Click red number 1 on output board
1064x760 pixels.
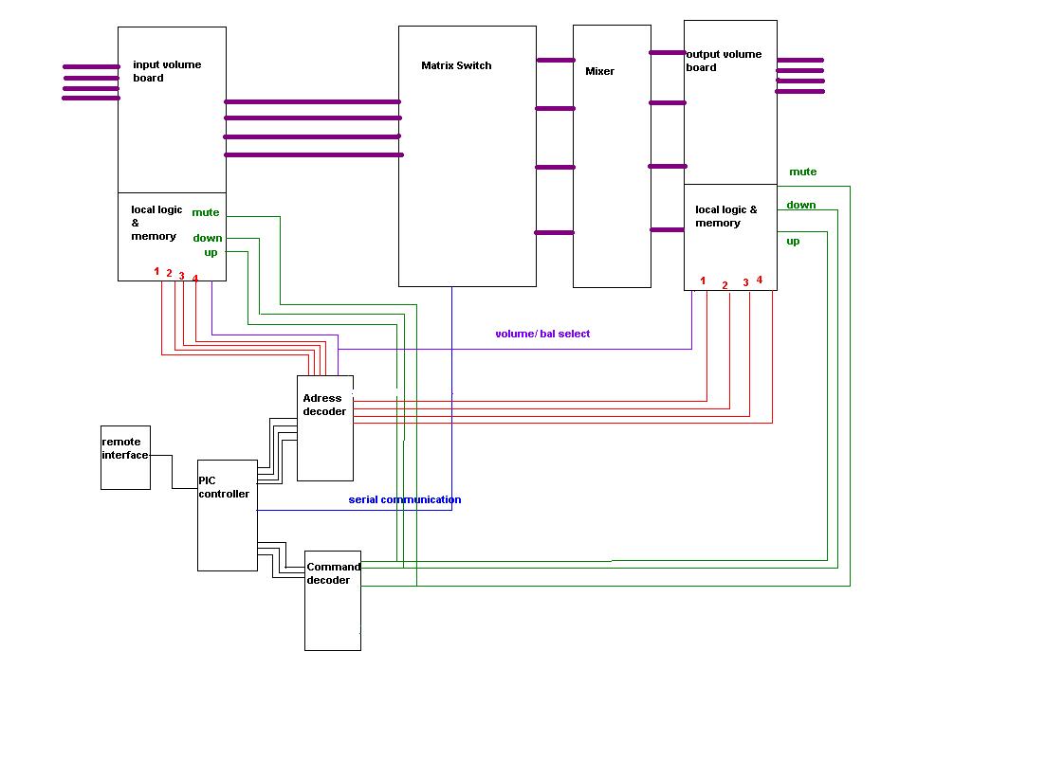[x=703, y=280]
